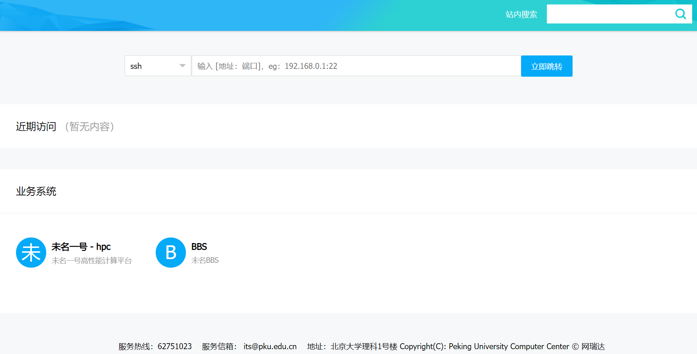Click the 未名一号高性能计算平台 description
The image size is (697, 354).
pyautogui.click(x=92, y=261)
